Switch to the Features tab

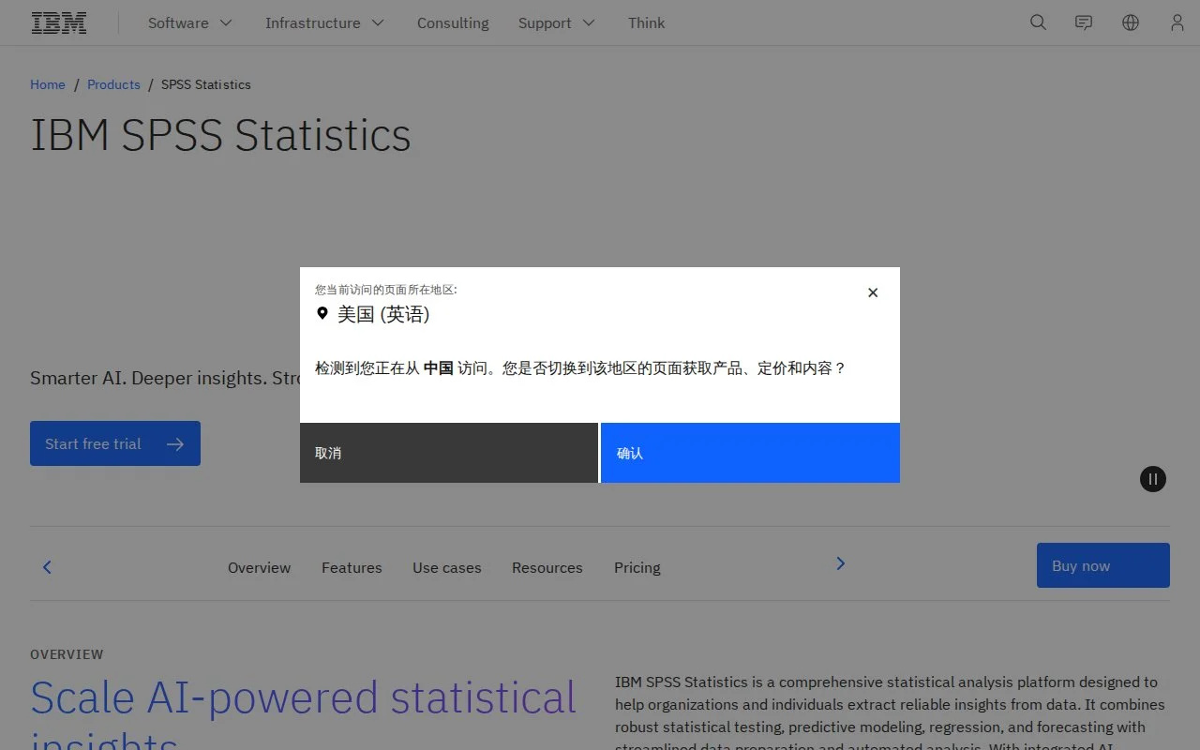(x=352, y=567)
